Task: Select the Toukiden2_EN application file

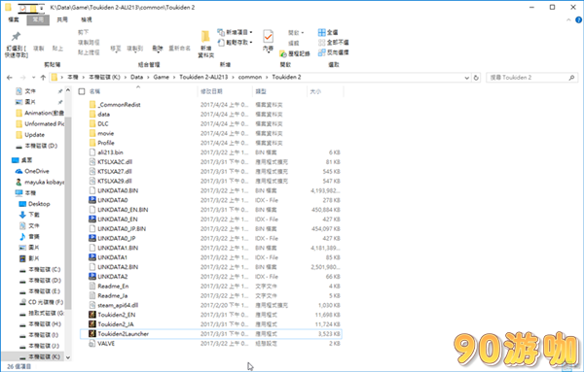Action: [210, 315]
